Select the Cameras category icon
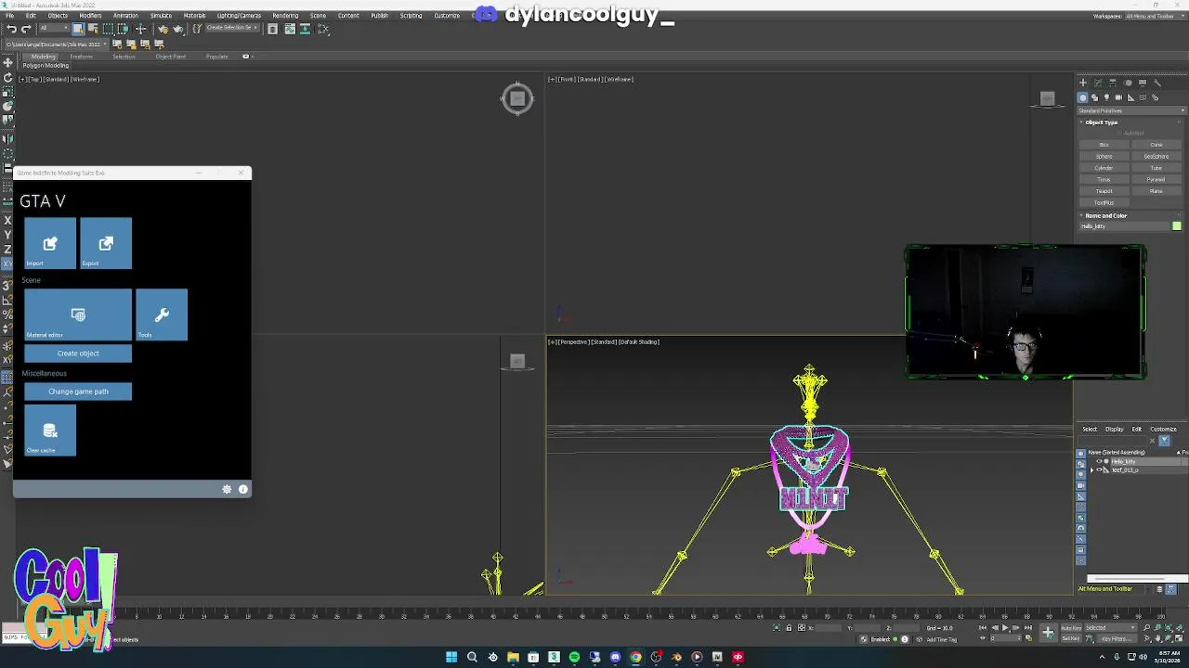Viewport: 1189px width, 668px height. point(1118,97)
